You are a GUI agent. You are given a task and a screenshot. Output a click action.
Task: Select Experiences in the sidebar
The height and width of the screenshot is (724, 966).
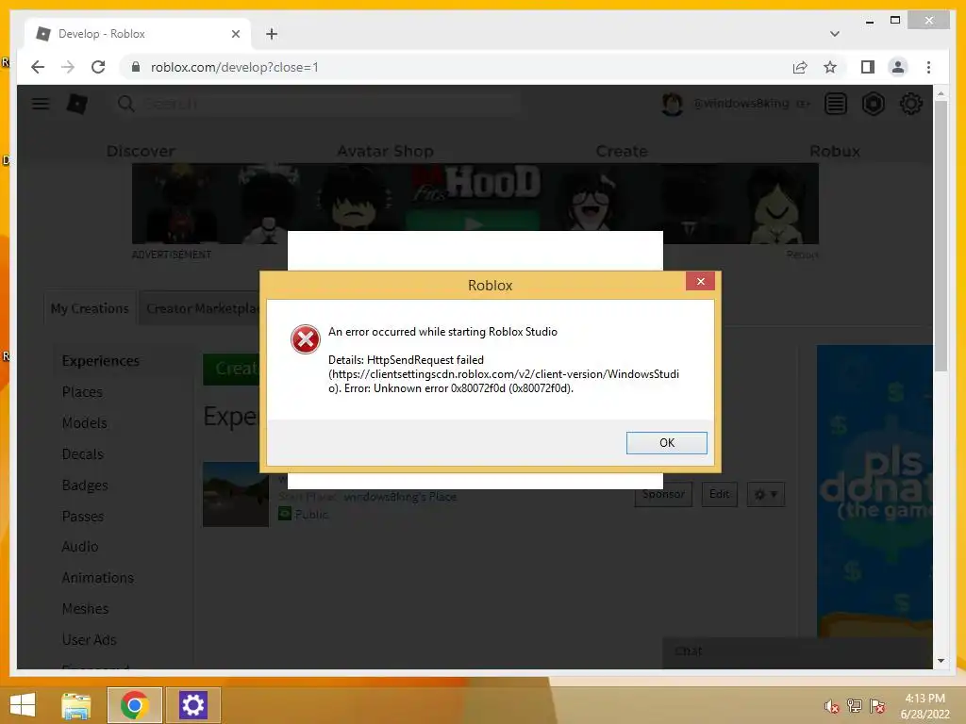[x=100, y=361]
